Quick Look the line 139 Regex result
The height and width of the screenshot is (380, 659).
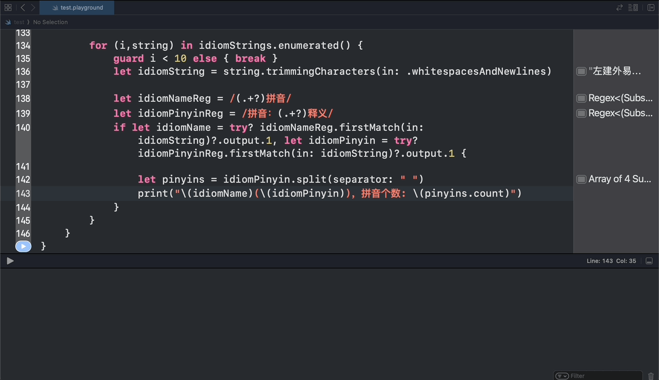582,113
